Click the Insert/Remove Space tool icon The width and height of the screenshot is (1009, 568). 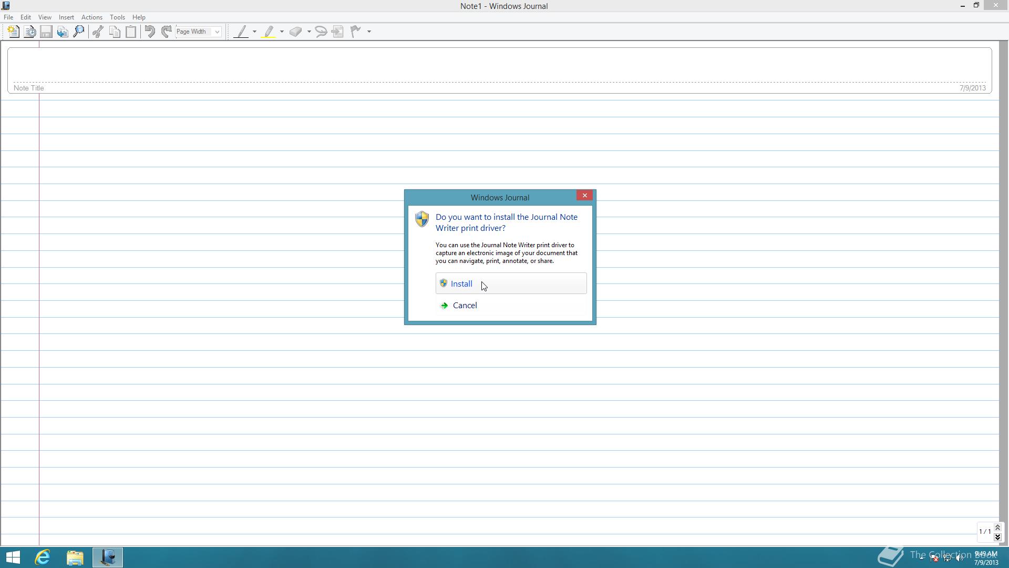click(338, 32)
